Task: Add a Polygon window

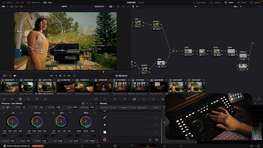Action: pyautogui.click(x=123, y=107)
